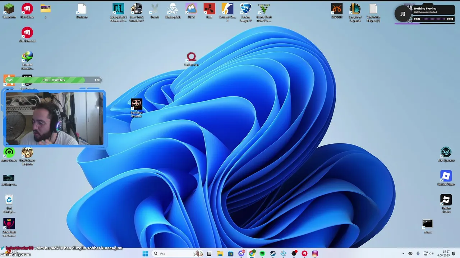460x258 pixels.
Task: Select the Rocket League shortcut
Action: pos(246,13)
